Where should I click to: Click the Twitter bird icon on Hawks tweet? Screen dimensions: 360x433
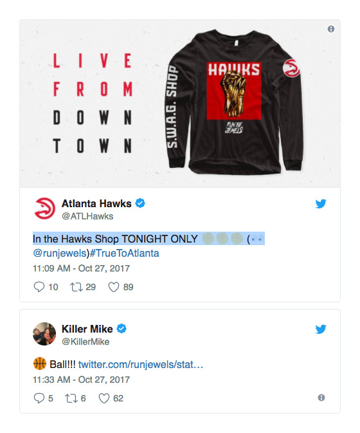point(321,203)
